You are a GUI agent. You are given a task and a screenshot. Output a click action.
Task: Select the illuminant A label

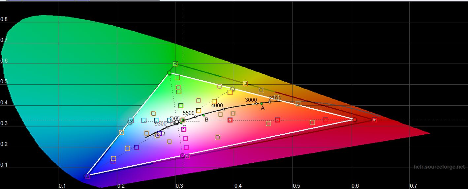[x=263, y=108]
